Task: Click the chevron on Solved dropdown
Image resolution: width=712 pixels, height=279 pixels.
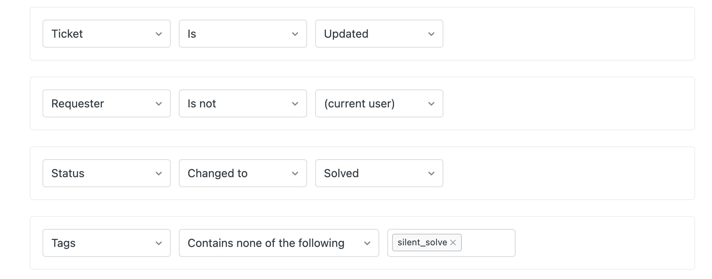Action: tap(431, 174)
